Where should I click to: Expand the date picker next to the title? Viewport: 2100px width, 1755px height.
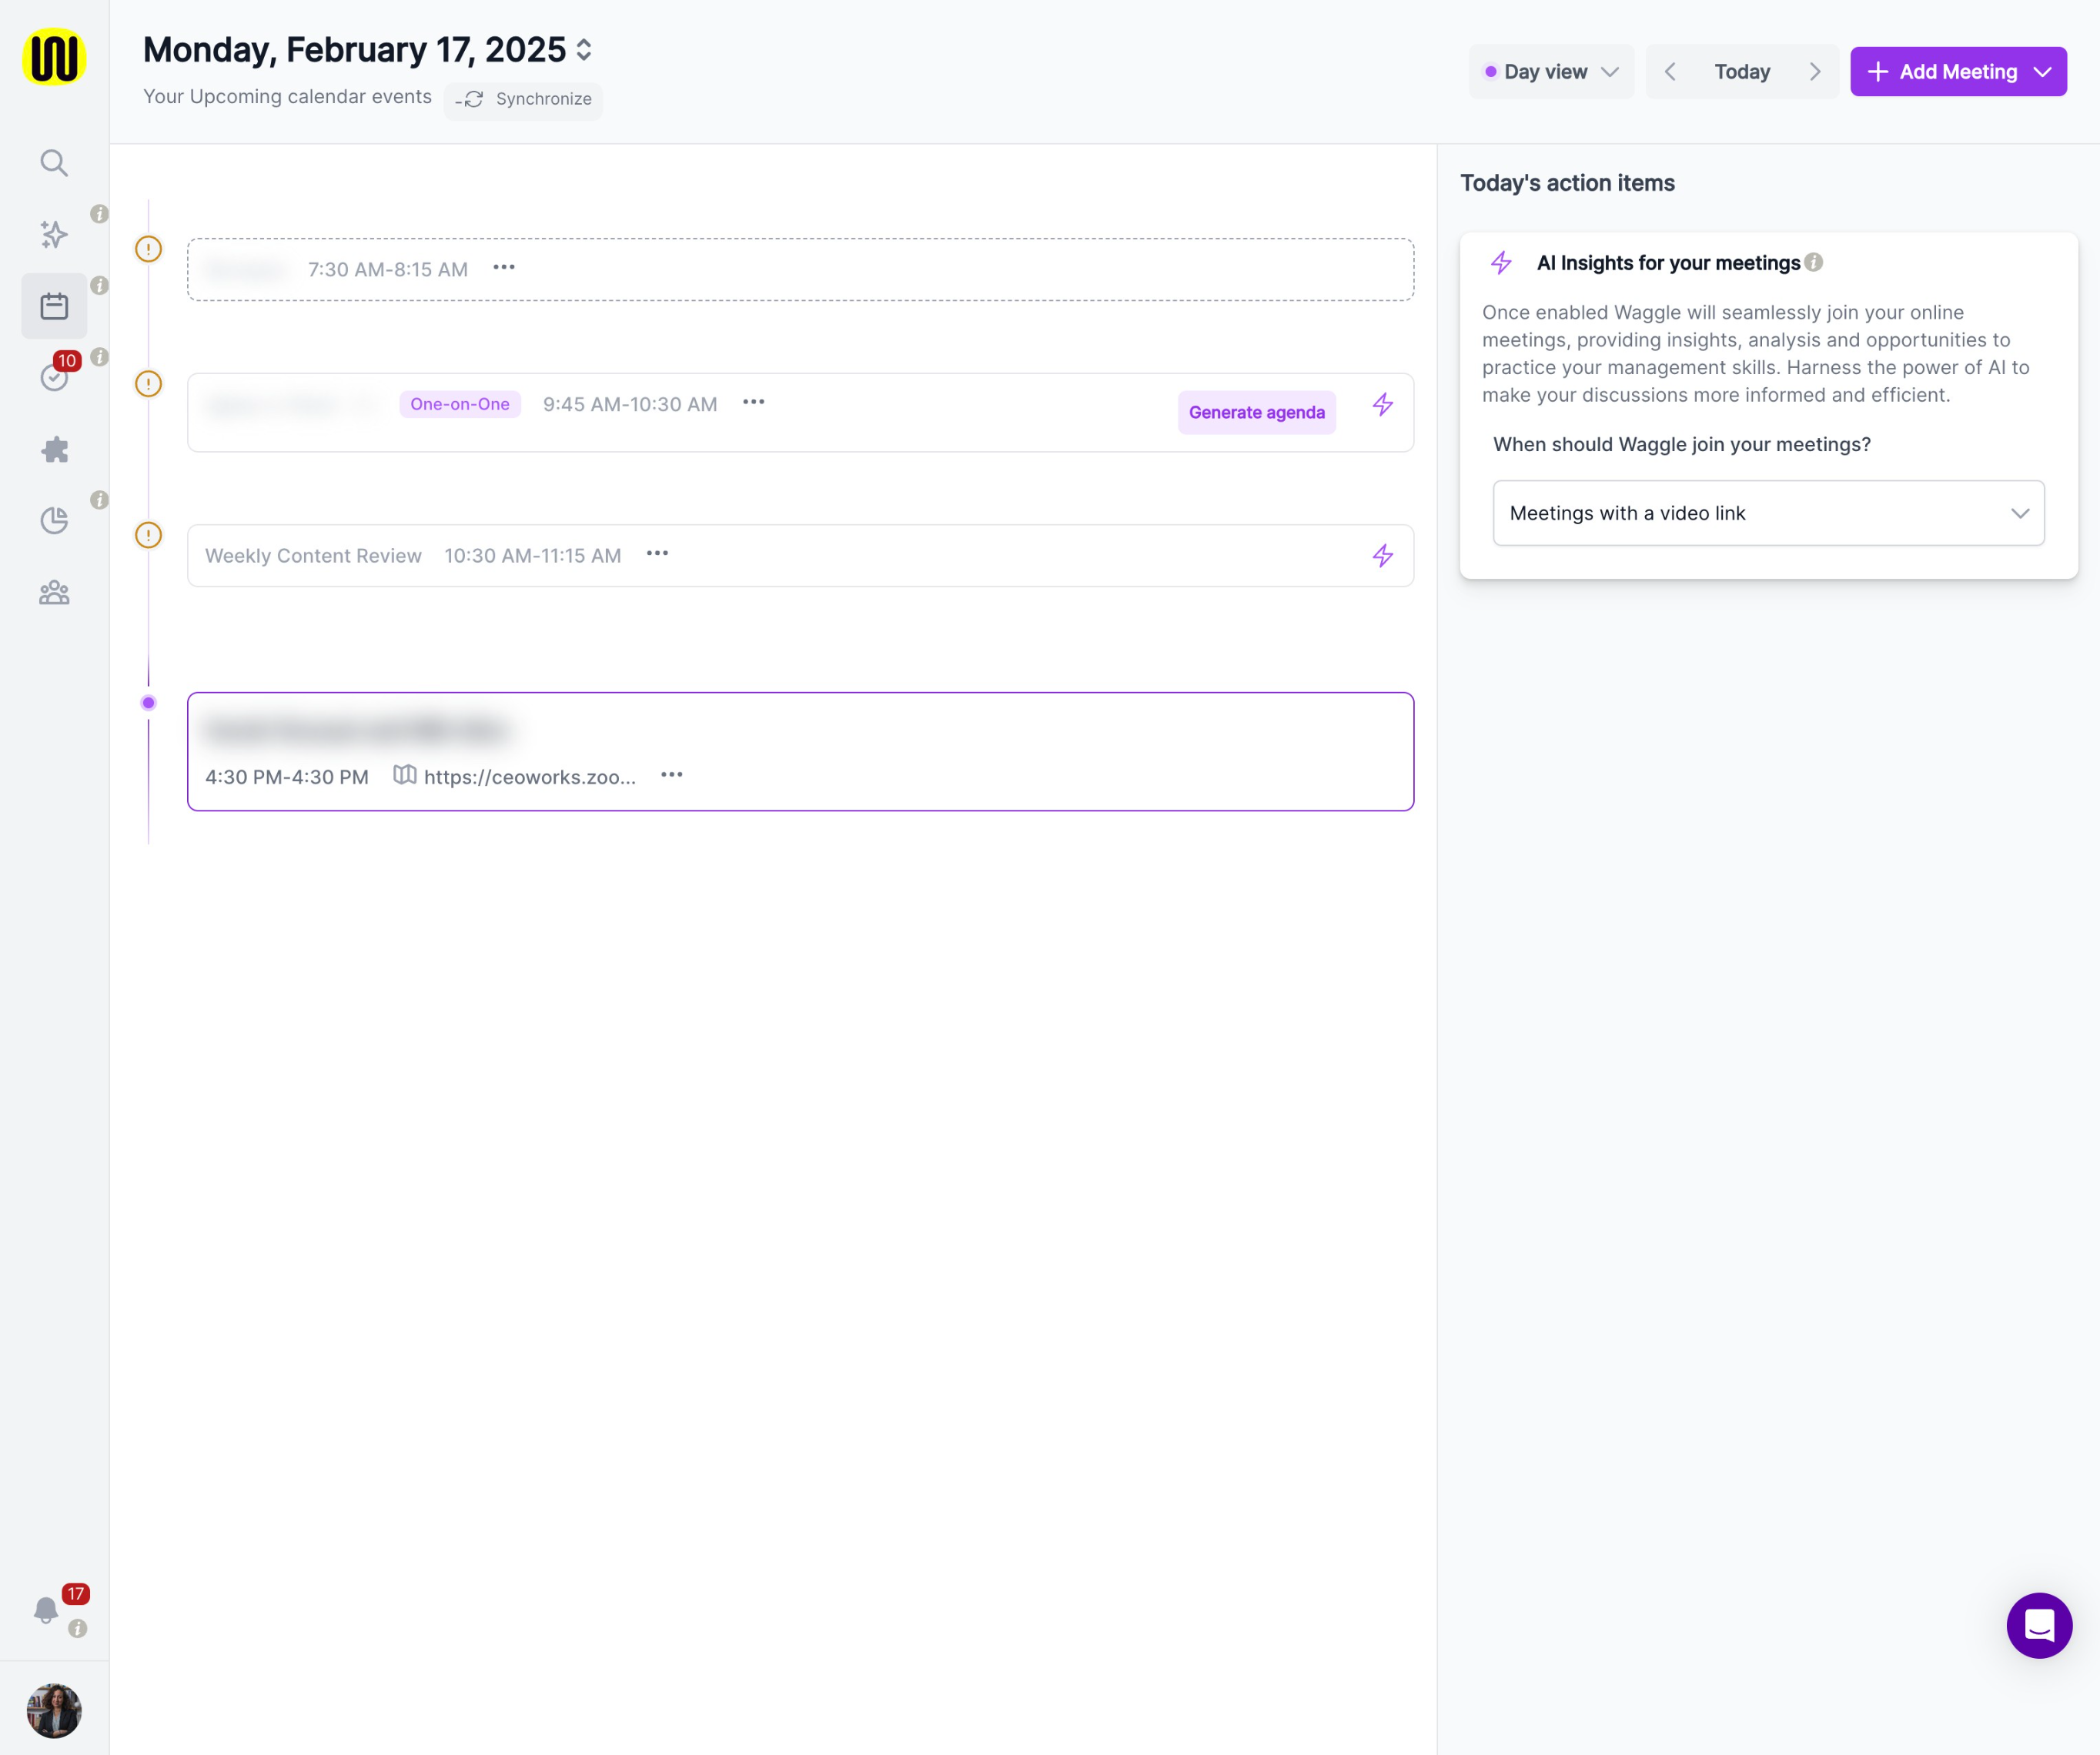[584, 50]
